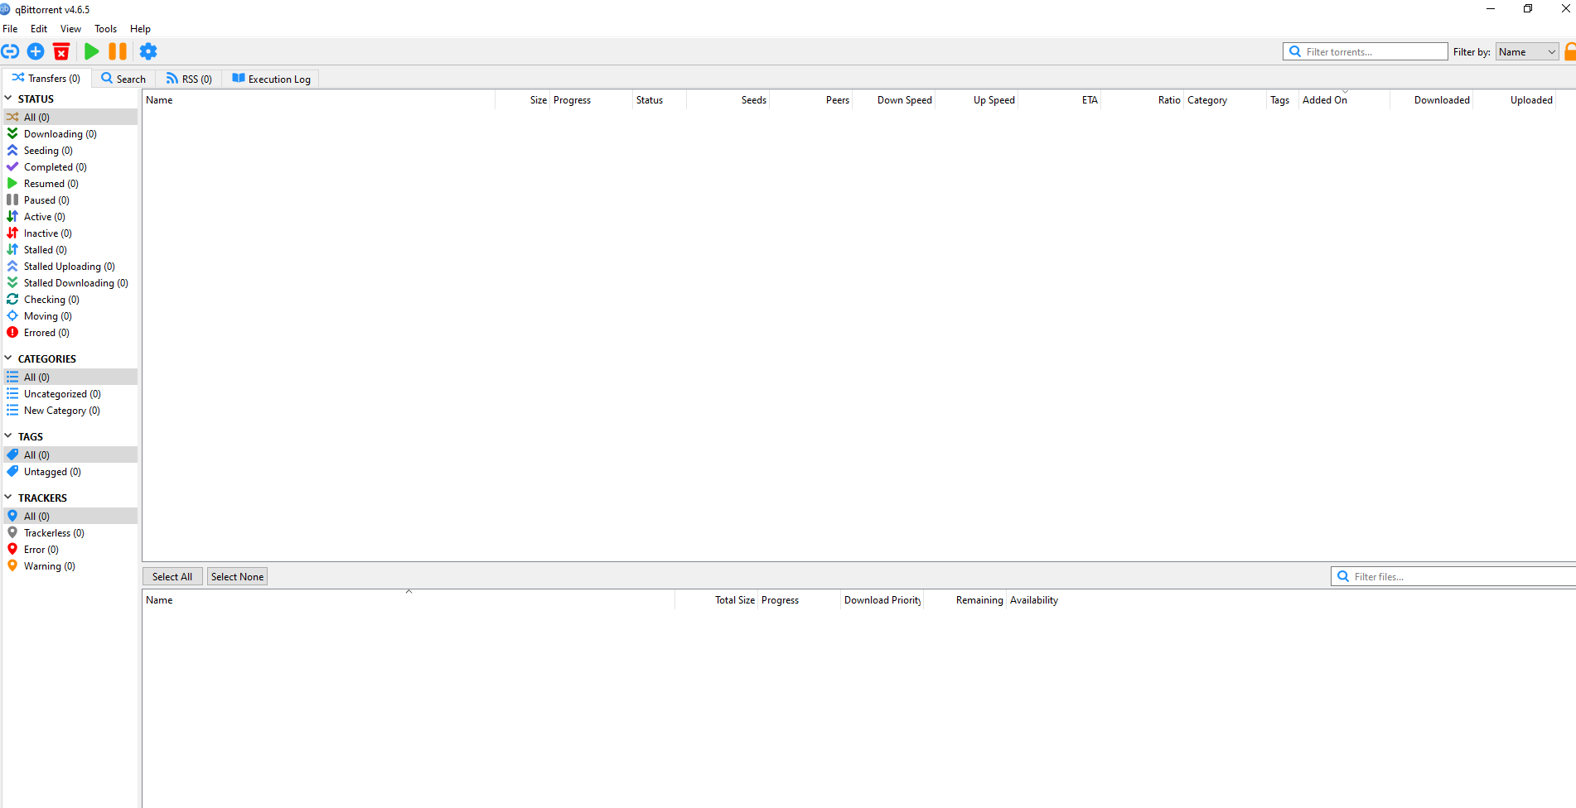Viewport: 1576px width, 808px height.
Task: Select Completed (0) status filter
Action: 70,166
